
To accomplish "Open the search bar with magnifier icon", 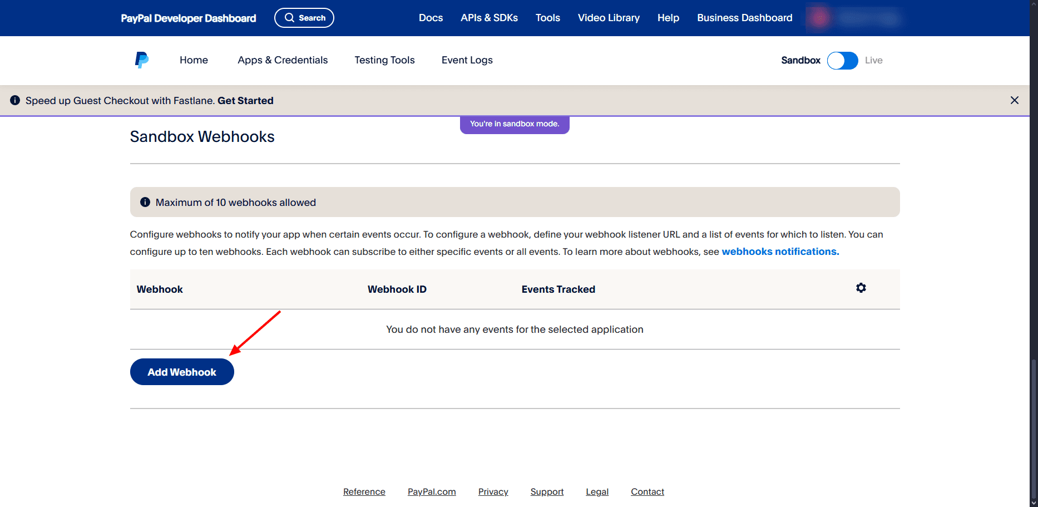I will click(304, 17).
